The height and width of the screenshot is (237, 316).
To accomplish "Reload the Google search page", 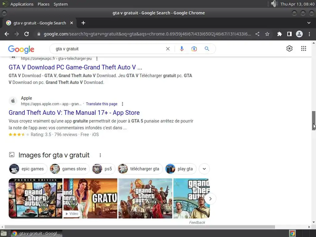I will pos(27,34).
